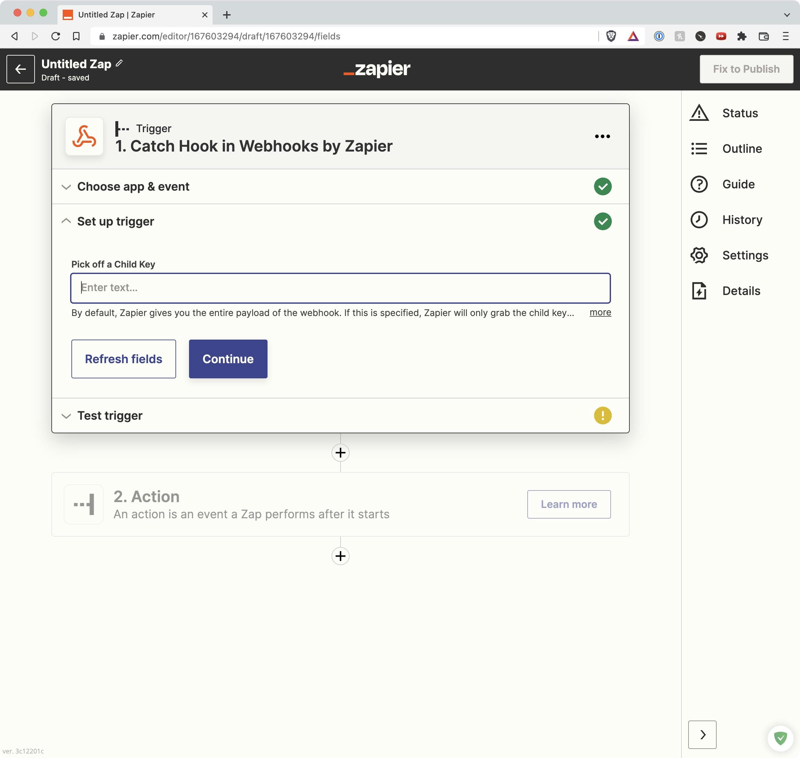Open trigger step three-dot menu
Image resolution: width=800 pixels, height=758 pixels.
[602, 137]
